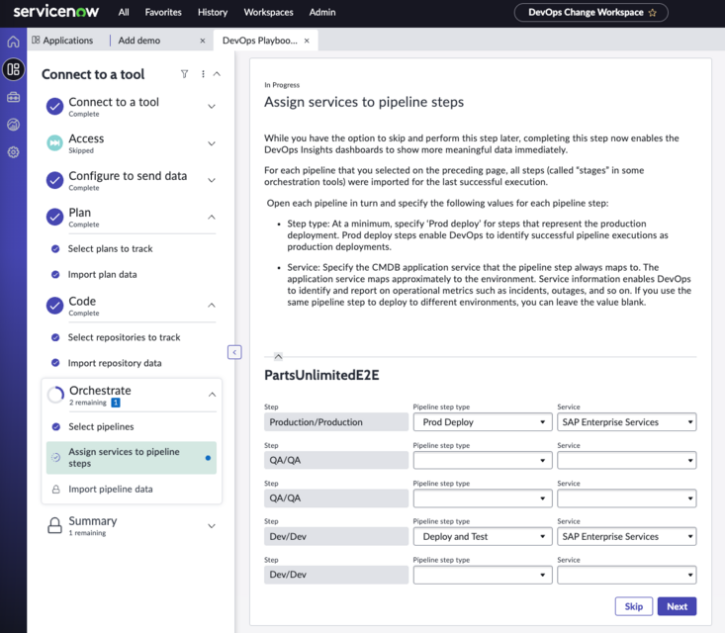The height and width of the screenshot is (633, 725).
Task: Click the Skip button
Action: tap(633, 606)
